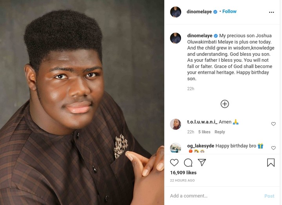Click the portrait photo of the post
The height and width of the screenshot is (205, 282).
pos(82,102)
